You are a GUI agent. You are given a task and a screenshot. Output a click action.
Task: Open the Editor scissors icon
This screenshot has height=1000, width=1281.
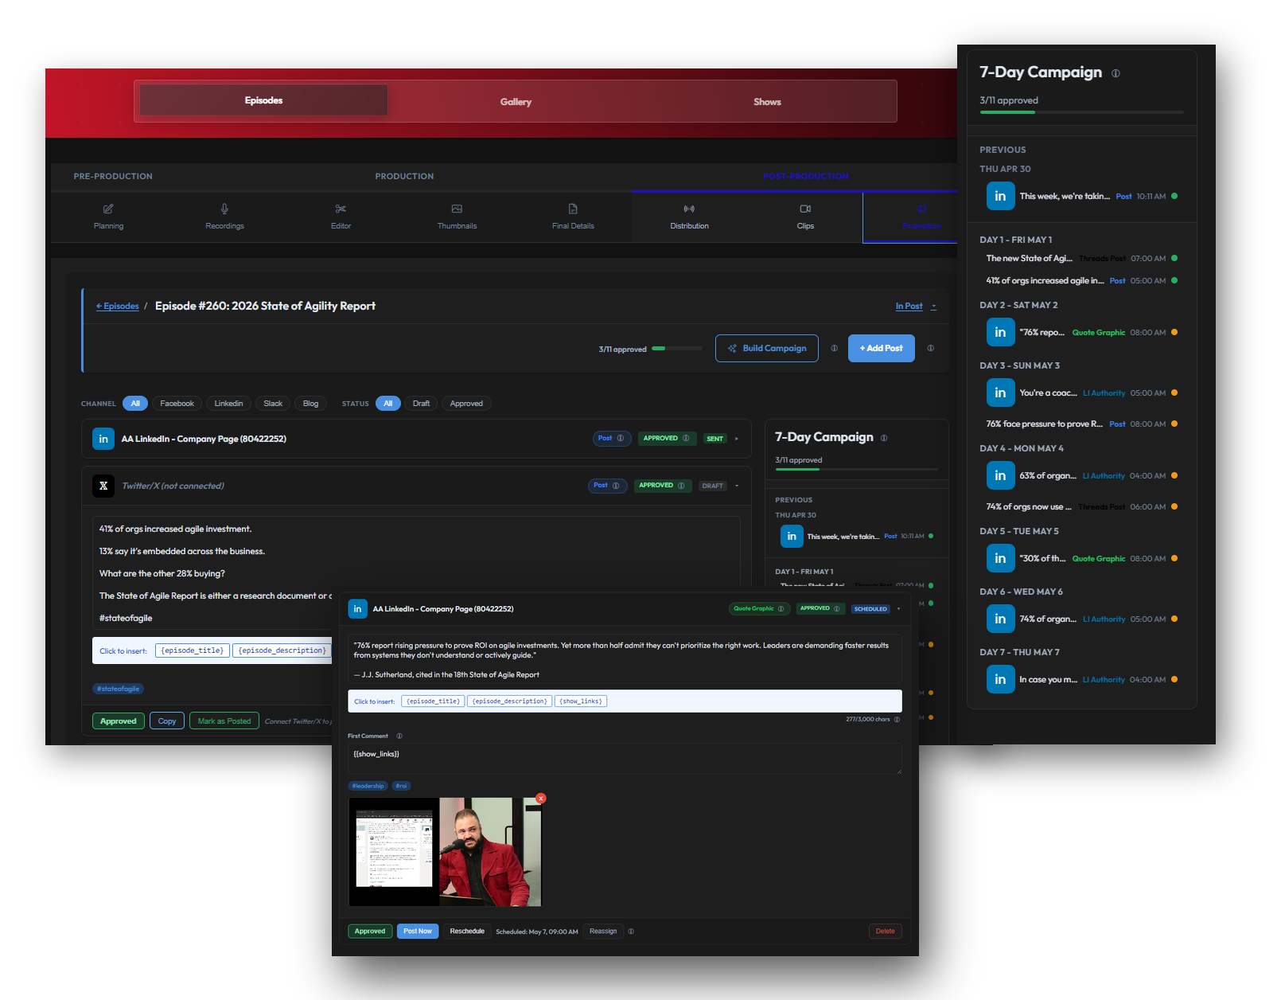[x=341, y=209]
